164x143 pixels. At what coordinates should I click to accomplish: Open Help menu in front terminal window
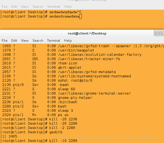coord(68,41)
